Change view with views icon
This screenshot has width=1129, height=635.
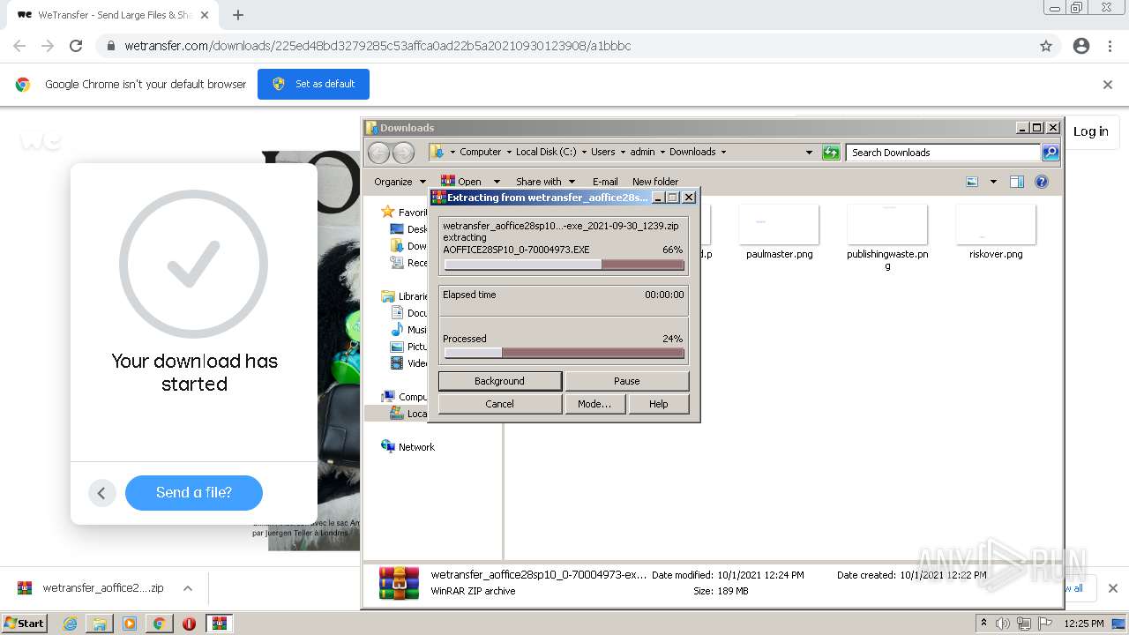coord(972,182)
